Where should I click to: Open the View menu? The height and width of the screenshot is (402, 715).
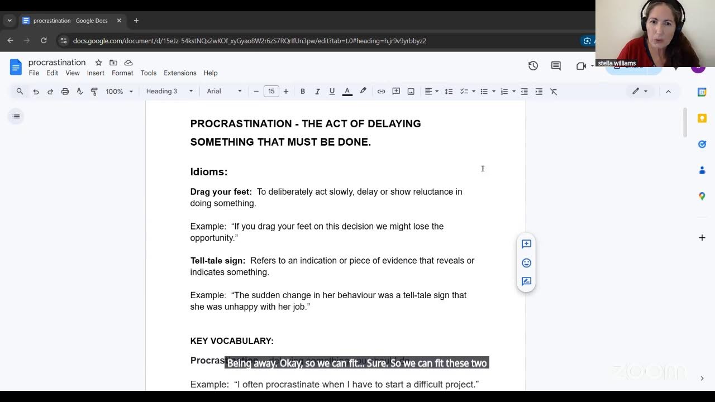[73, 73]
